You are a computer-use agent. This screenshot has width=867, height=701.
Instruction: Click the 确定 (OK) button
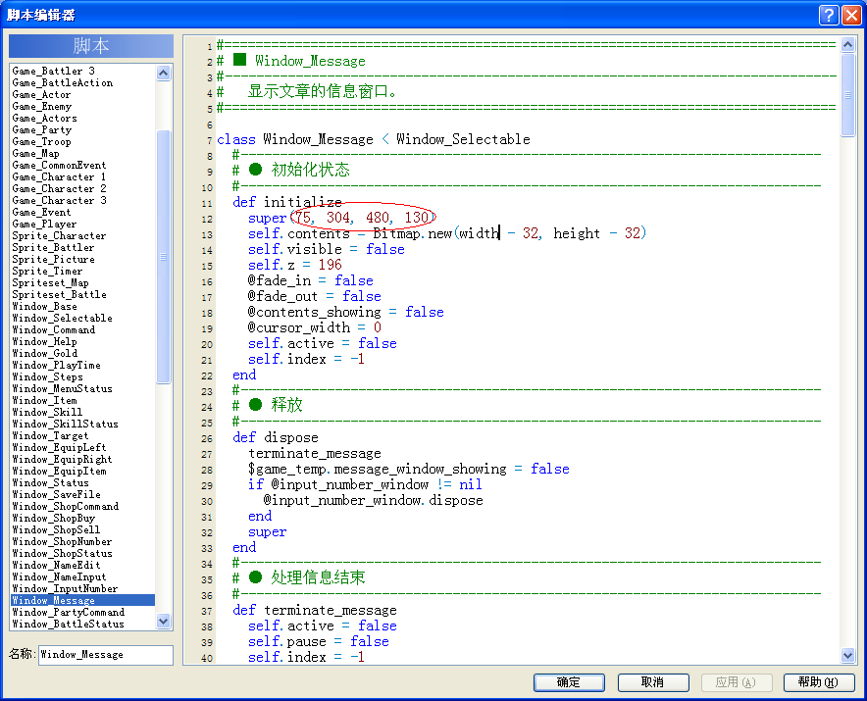[569, 682]
